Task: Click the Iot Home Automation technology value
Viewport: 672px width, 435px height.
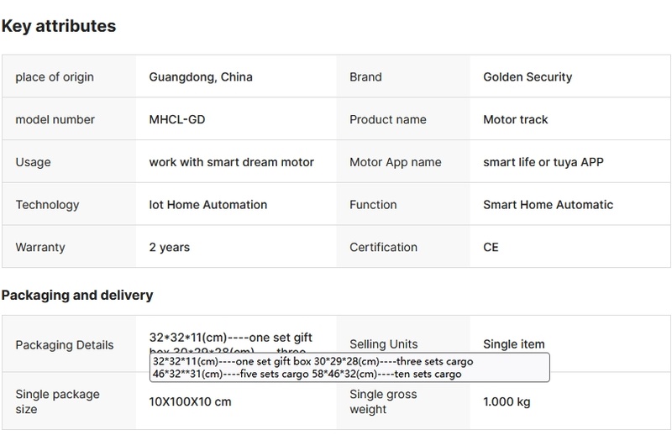Action: (x=208, y=205)
